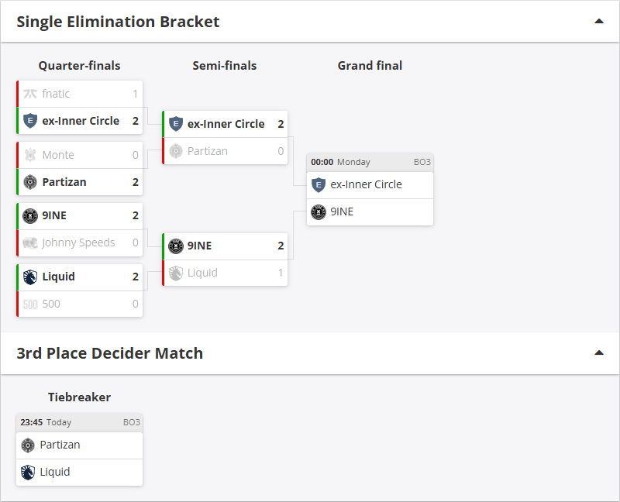Click the Single Elimination Bracket heading

click(x=118, y=22)
